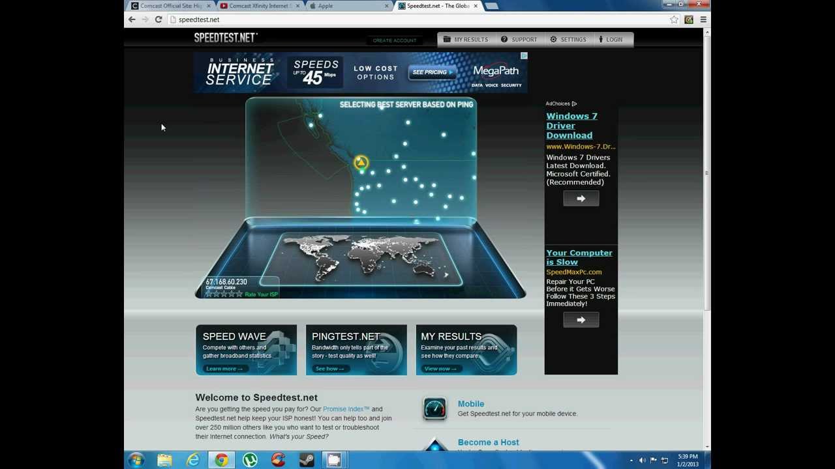Close the Comcast Xfinity Internet tab

pos(297,6)
